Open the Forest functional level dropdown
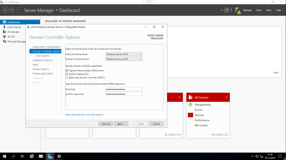The image size is (286, 160). pos(124,54)
